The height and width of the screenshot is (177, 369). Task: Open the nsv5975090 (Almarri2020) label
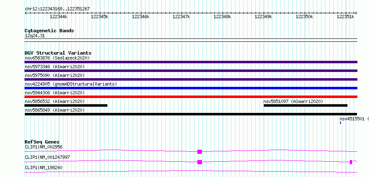[x=55, y=75]
